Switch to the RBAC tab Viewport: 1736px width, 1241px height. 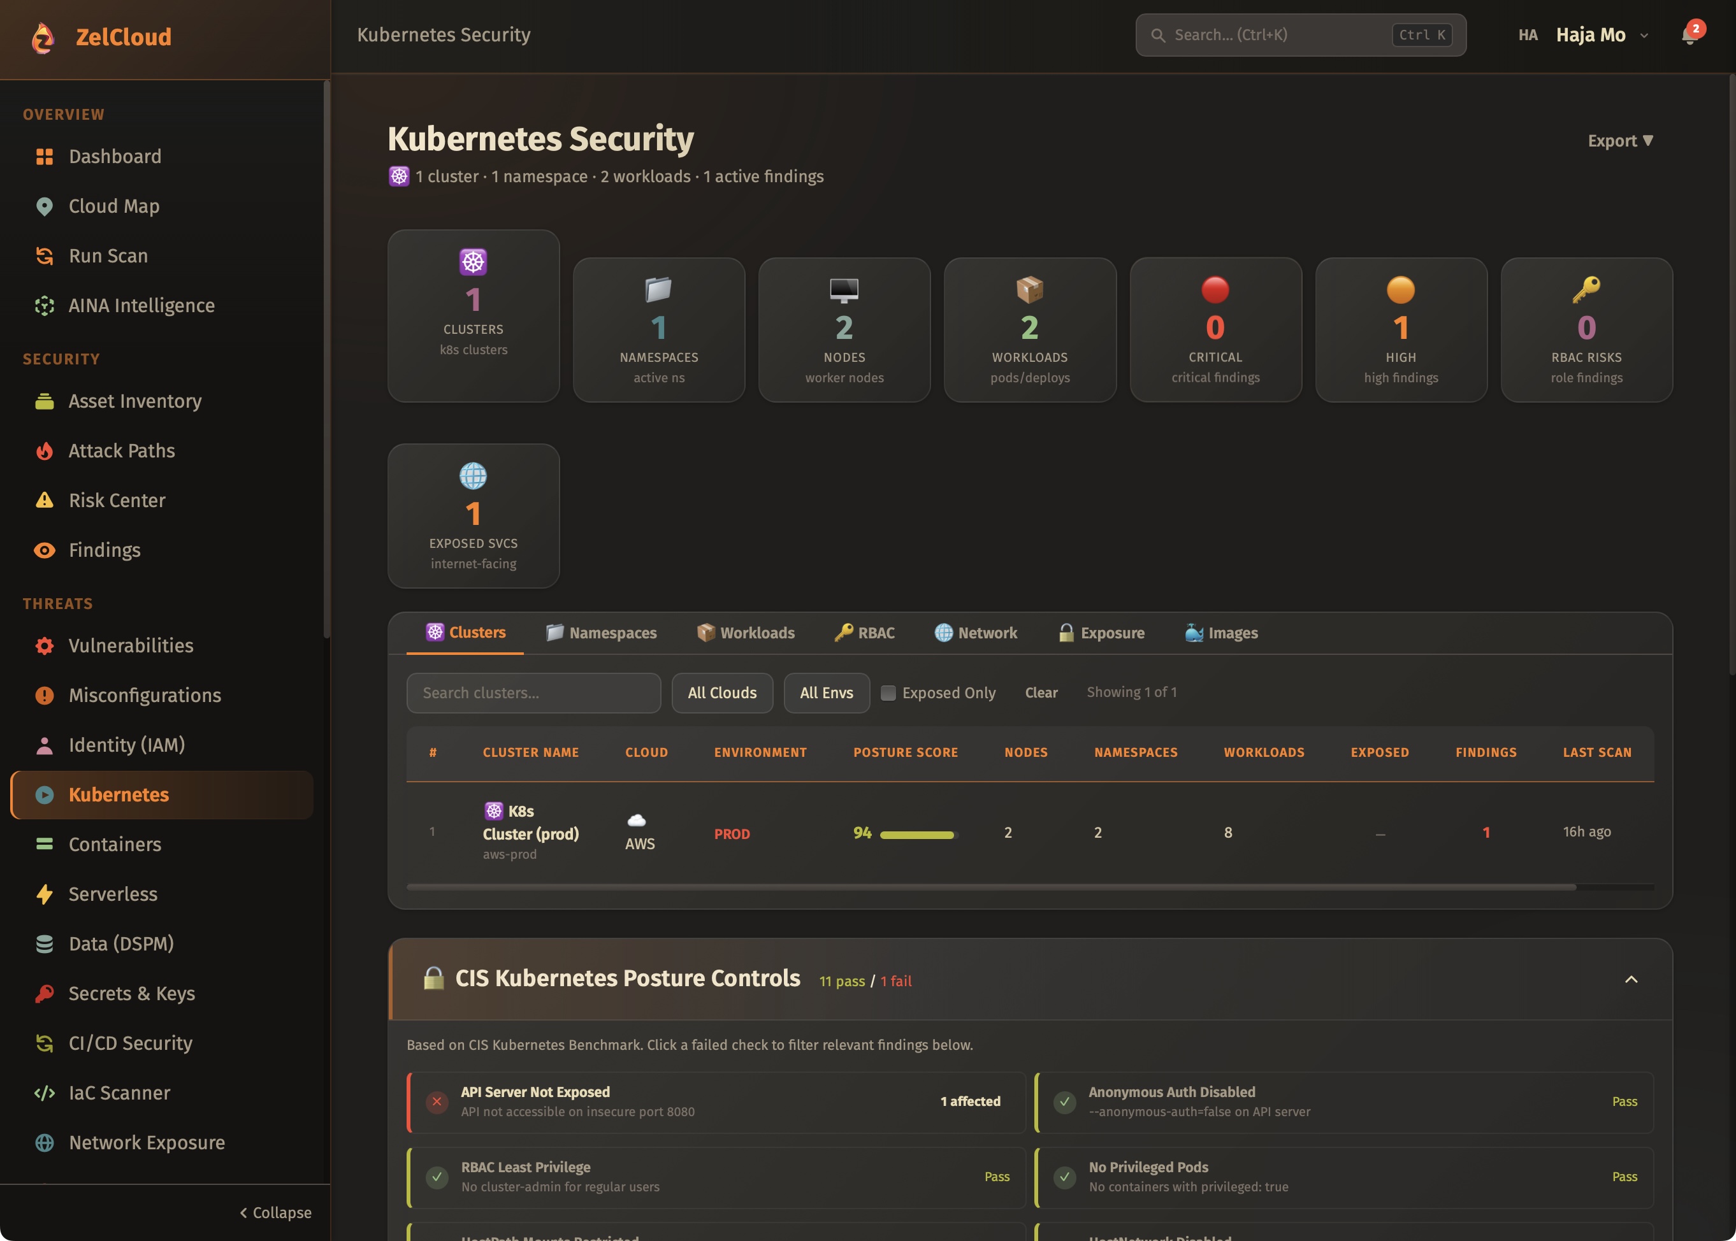tap(865, 633)
